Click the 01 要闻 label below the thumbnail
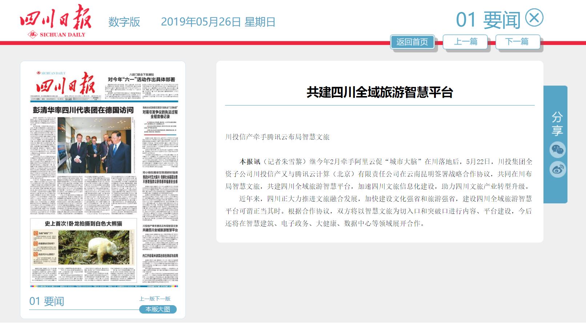Image resolution: width=586 pixels, height=323 pixels. 47,301
